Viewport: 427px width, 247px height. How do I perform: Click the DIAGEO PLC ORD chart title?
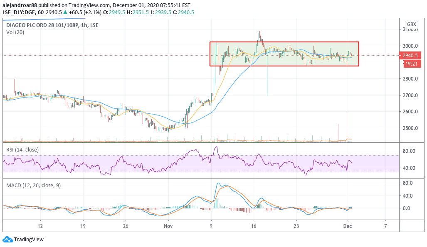click(52, 25)
